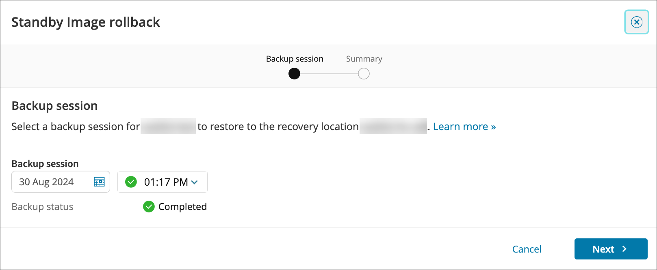The image size is (657, 270).
Task: Cancel the rollback wizard
Action: (x=527, y=249)
